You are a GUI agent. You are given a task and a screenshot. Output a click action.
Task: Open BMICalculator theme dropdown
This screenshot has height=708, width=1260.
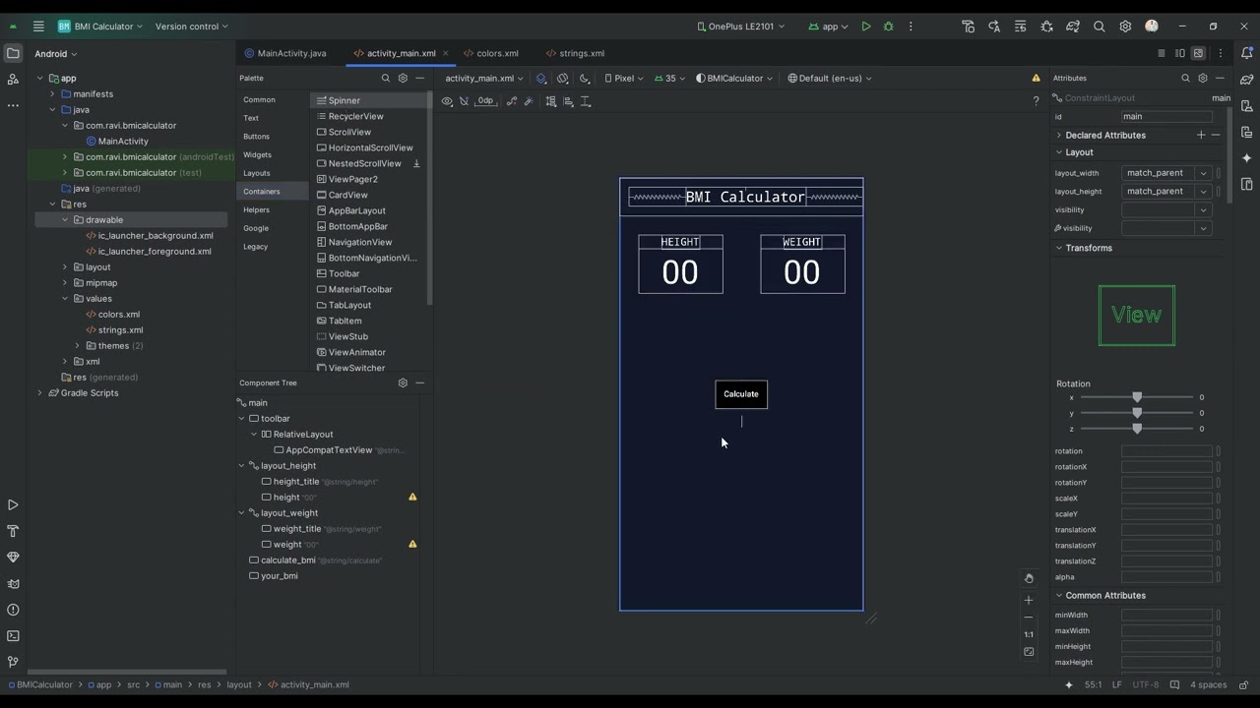point(734,79)
